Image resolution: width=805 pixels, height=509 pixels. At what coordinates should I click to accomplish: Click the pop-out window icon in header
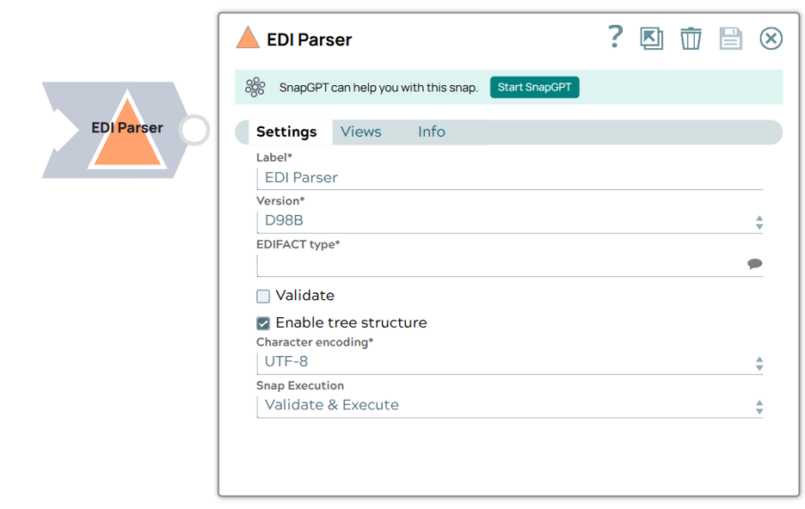651,39
